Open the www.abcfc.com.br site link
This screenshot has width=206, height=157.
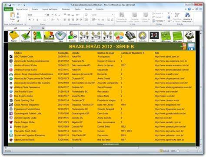[x=167, y=57]
